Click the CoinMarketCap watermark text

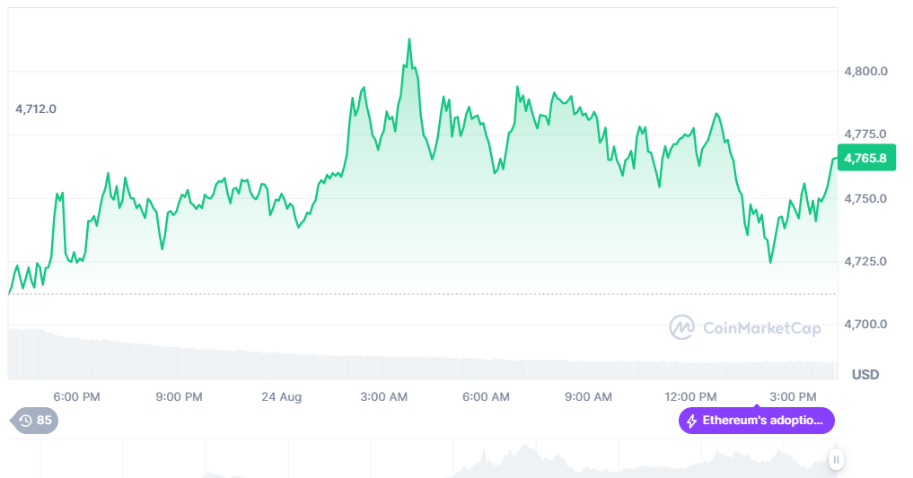coord(761,328)
